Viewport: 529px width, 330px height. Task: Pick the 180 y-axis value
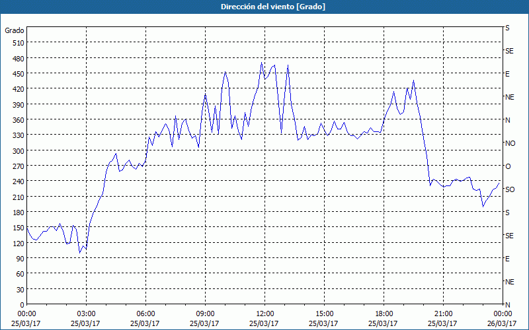(x=19, y=213)
